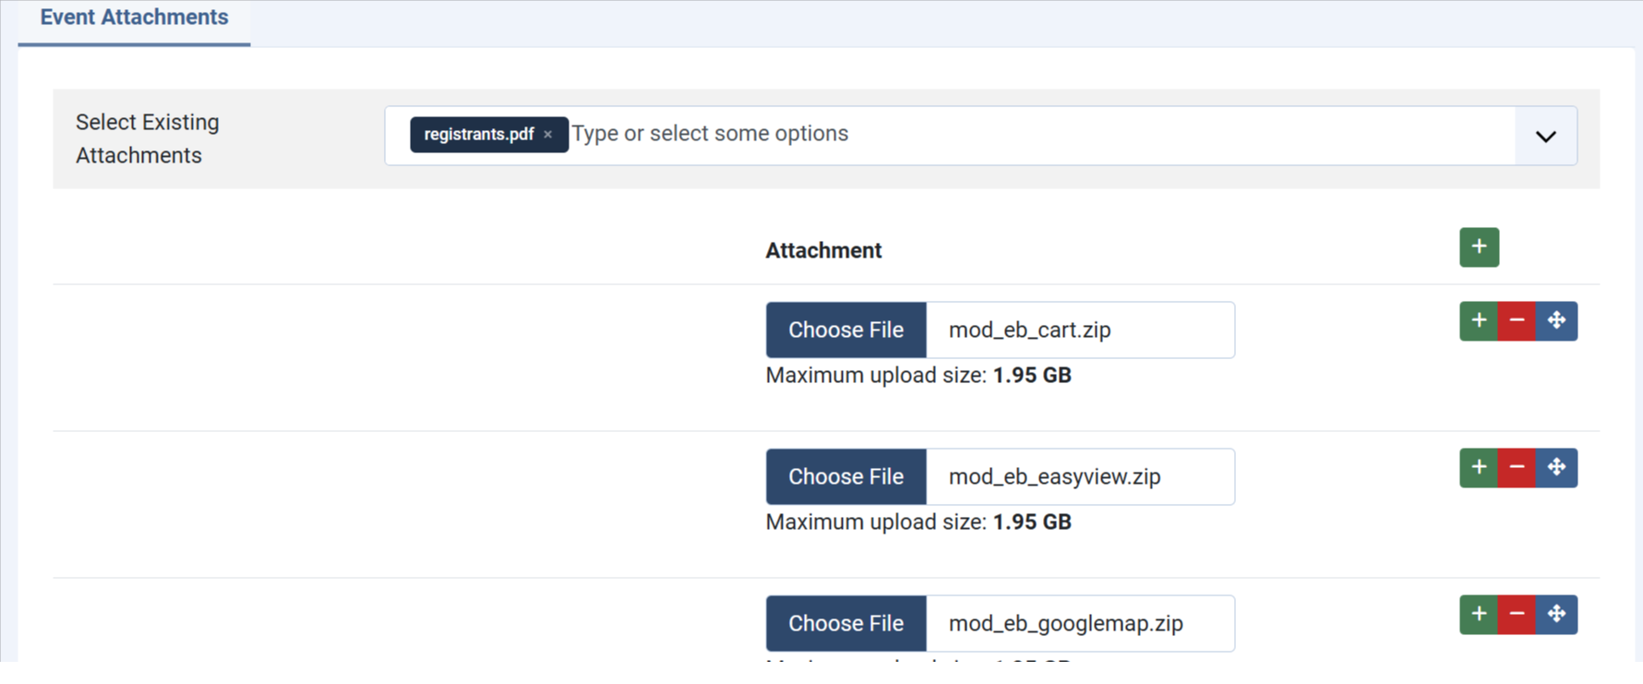Viewport: 1643px width, 684px height.
Task: Click the mod_eb_cart.zip filename field
Action: 1080,330
